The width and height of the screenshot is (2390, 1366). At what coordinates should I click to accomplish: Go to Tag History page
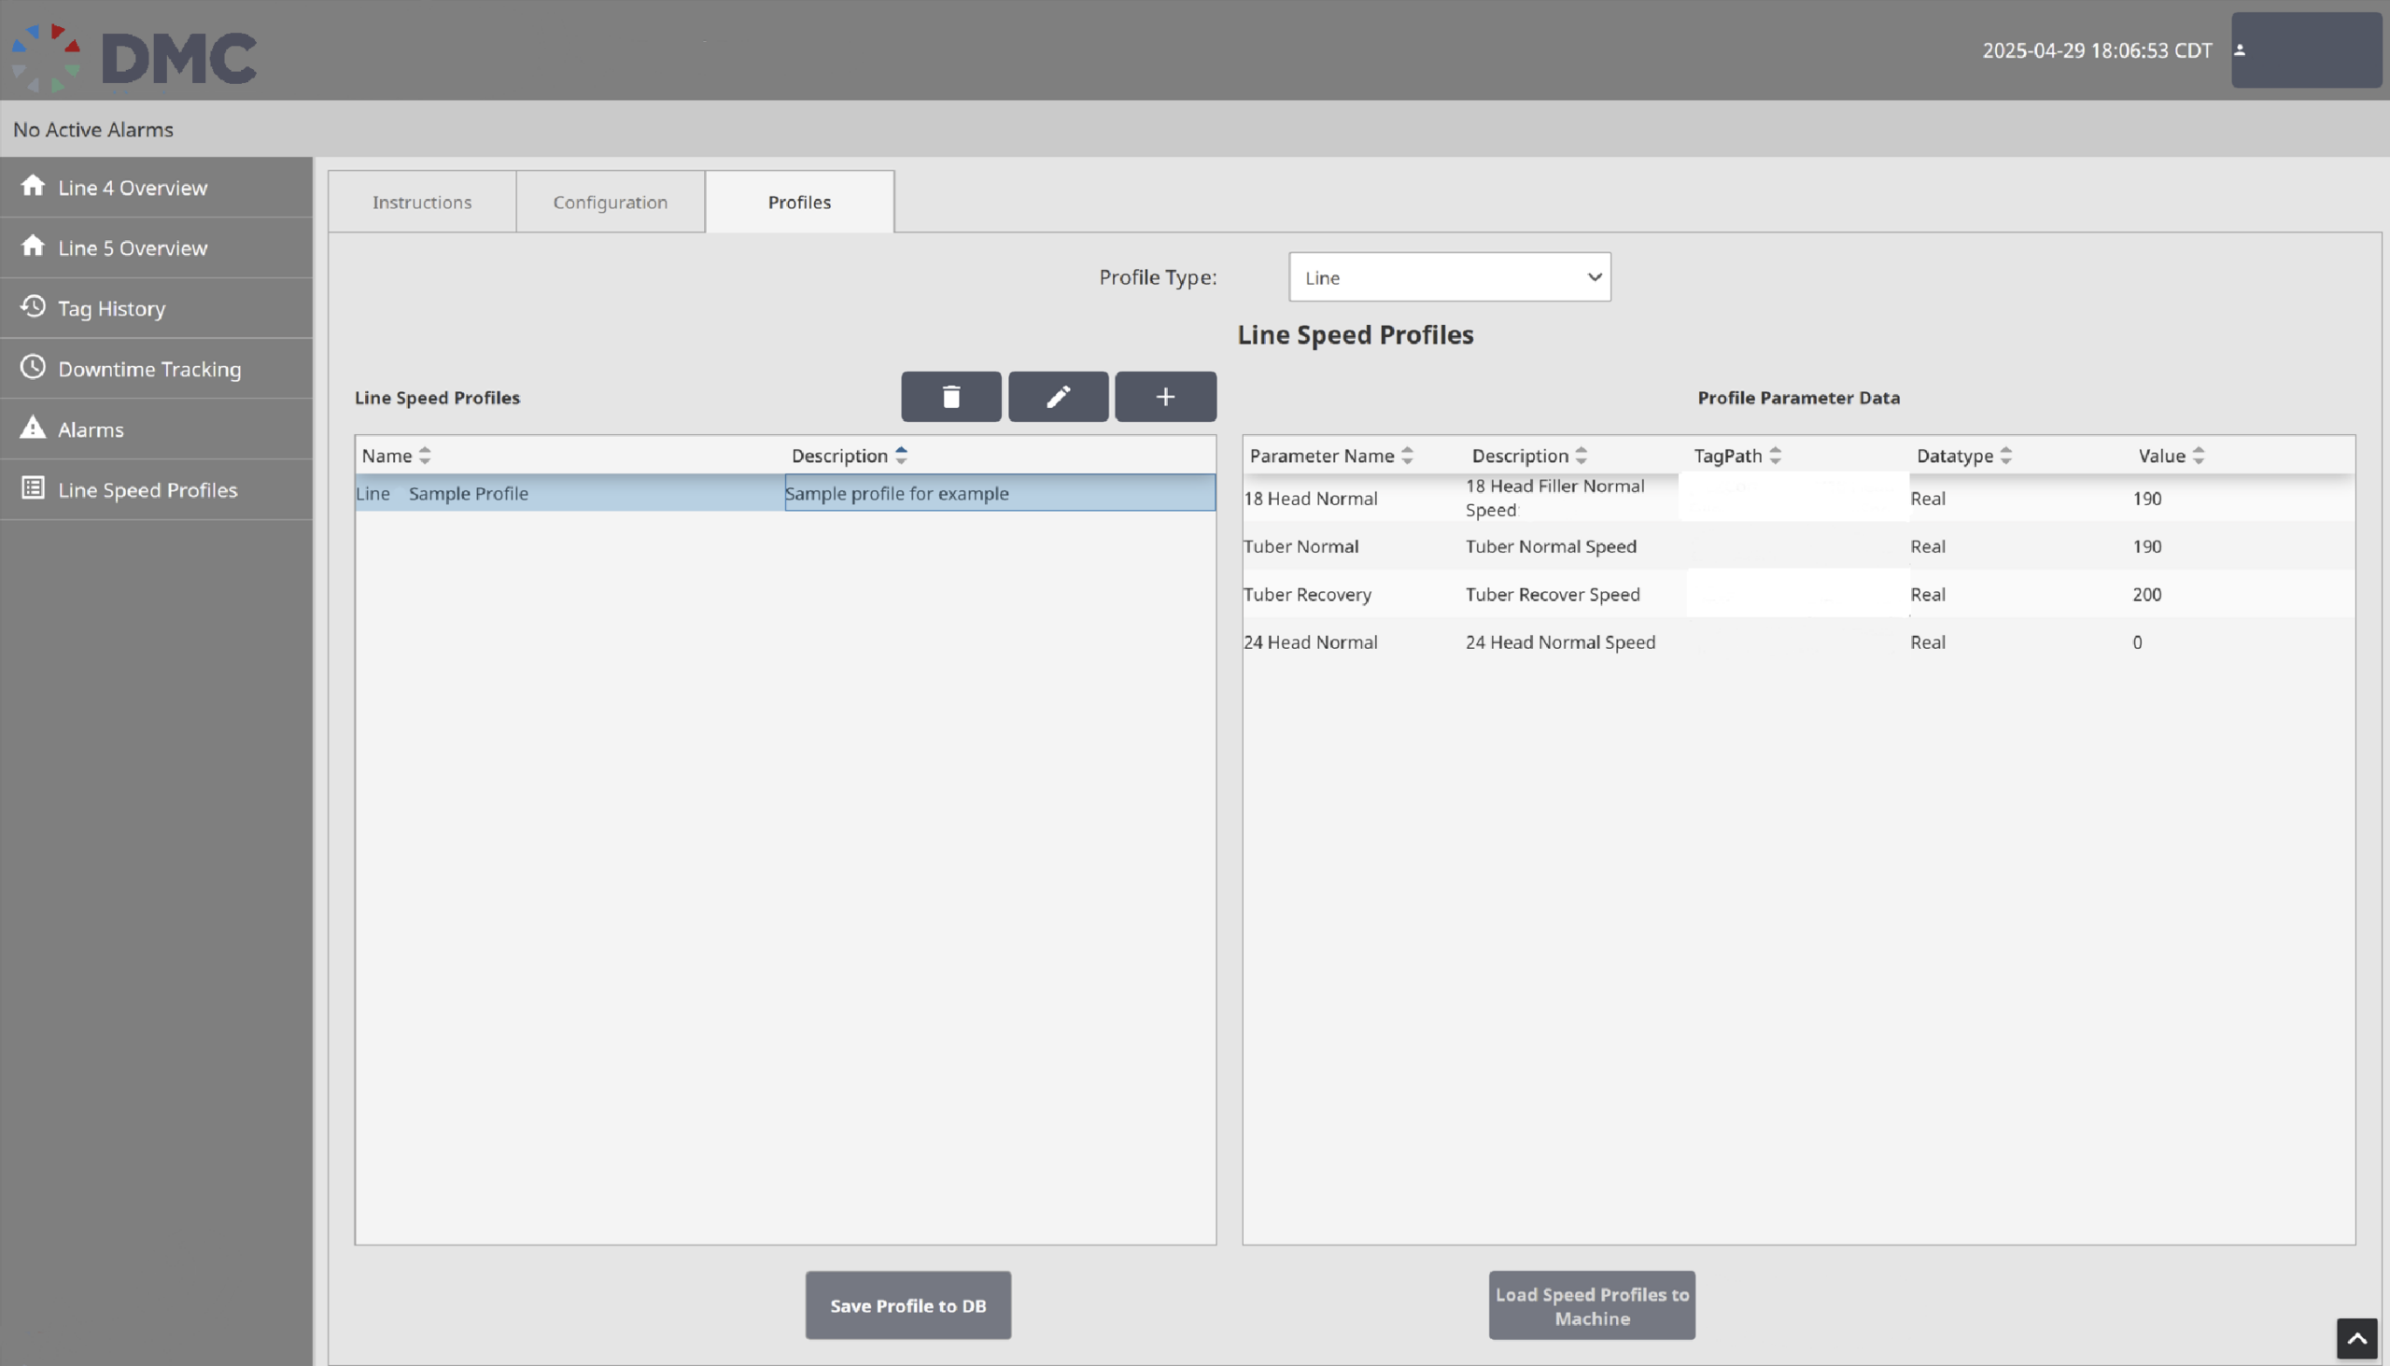pyautogui.click(x=157, y=309)
